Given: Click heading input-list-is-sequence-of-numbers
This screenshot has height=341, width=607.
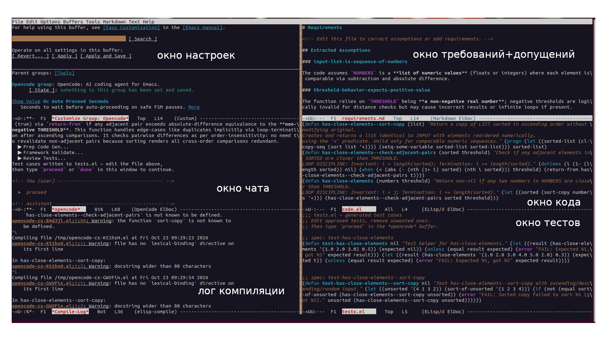Looking at the screenshot, I should [355, 62].
